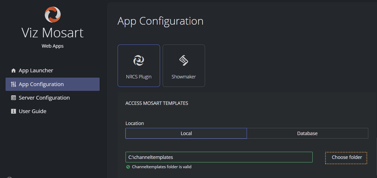Click the Viz Mosart logo icon
This screenshot has height=178, width=377.
53,15
